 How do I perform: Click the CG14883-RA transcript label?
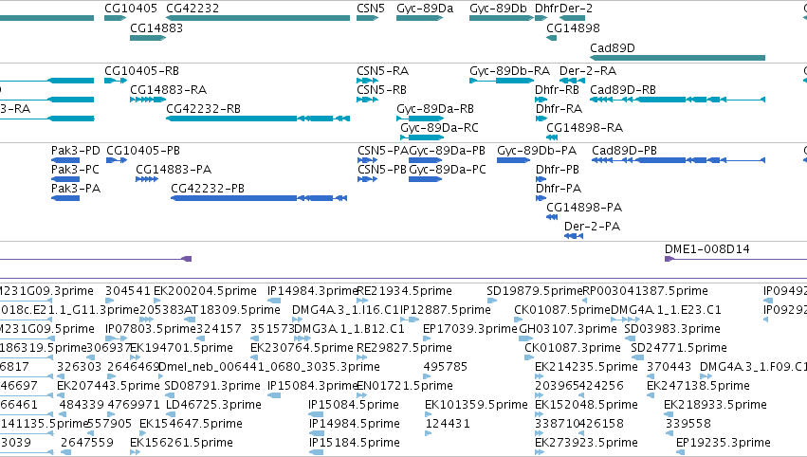coord(168,90)
